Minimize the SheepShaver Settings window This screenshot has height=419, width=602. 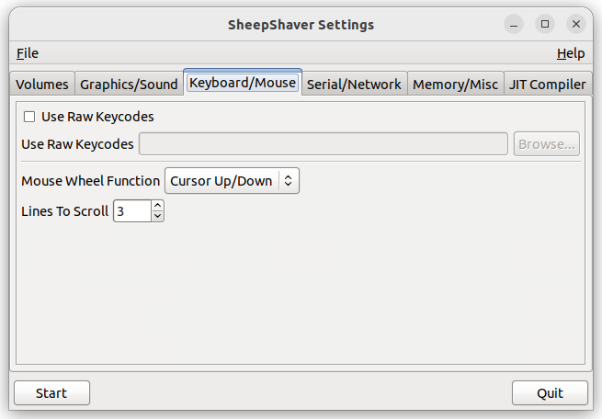[x=514, y=24]
